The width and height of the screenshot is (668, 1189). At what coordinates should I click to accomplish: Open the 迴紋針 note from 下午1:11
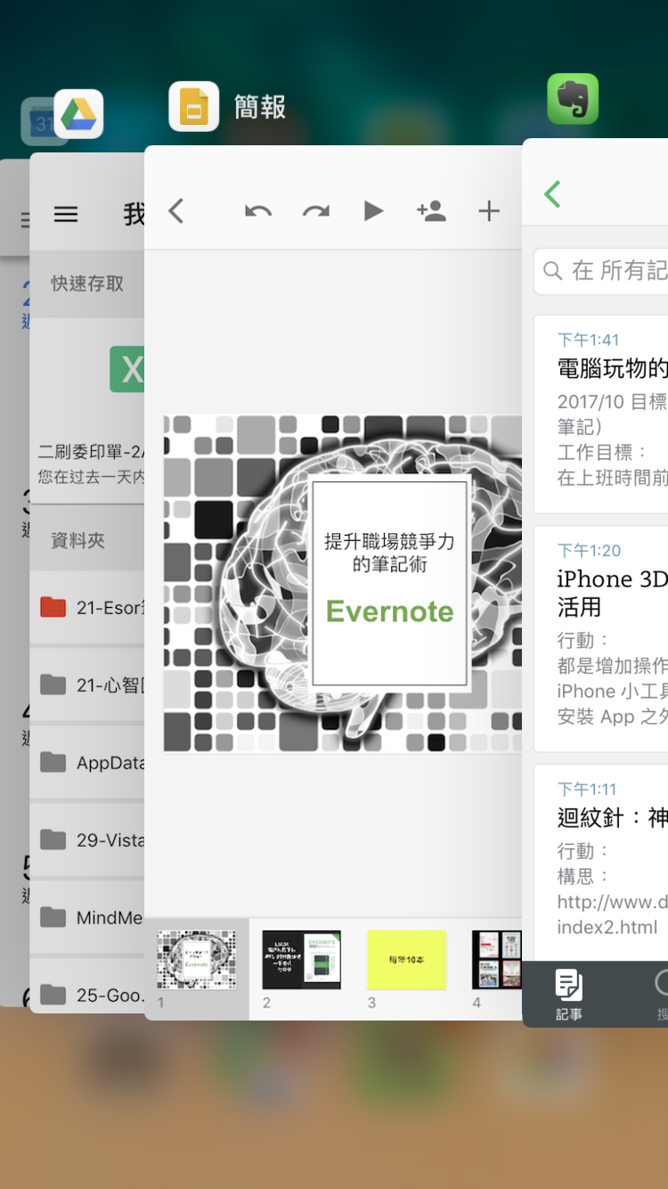[601, 862]
